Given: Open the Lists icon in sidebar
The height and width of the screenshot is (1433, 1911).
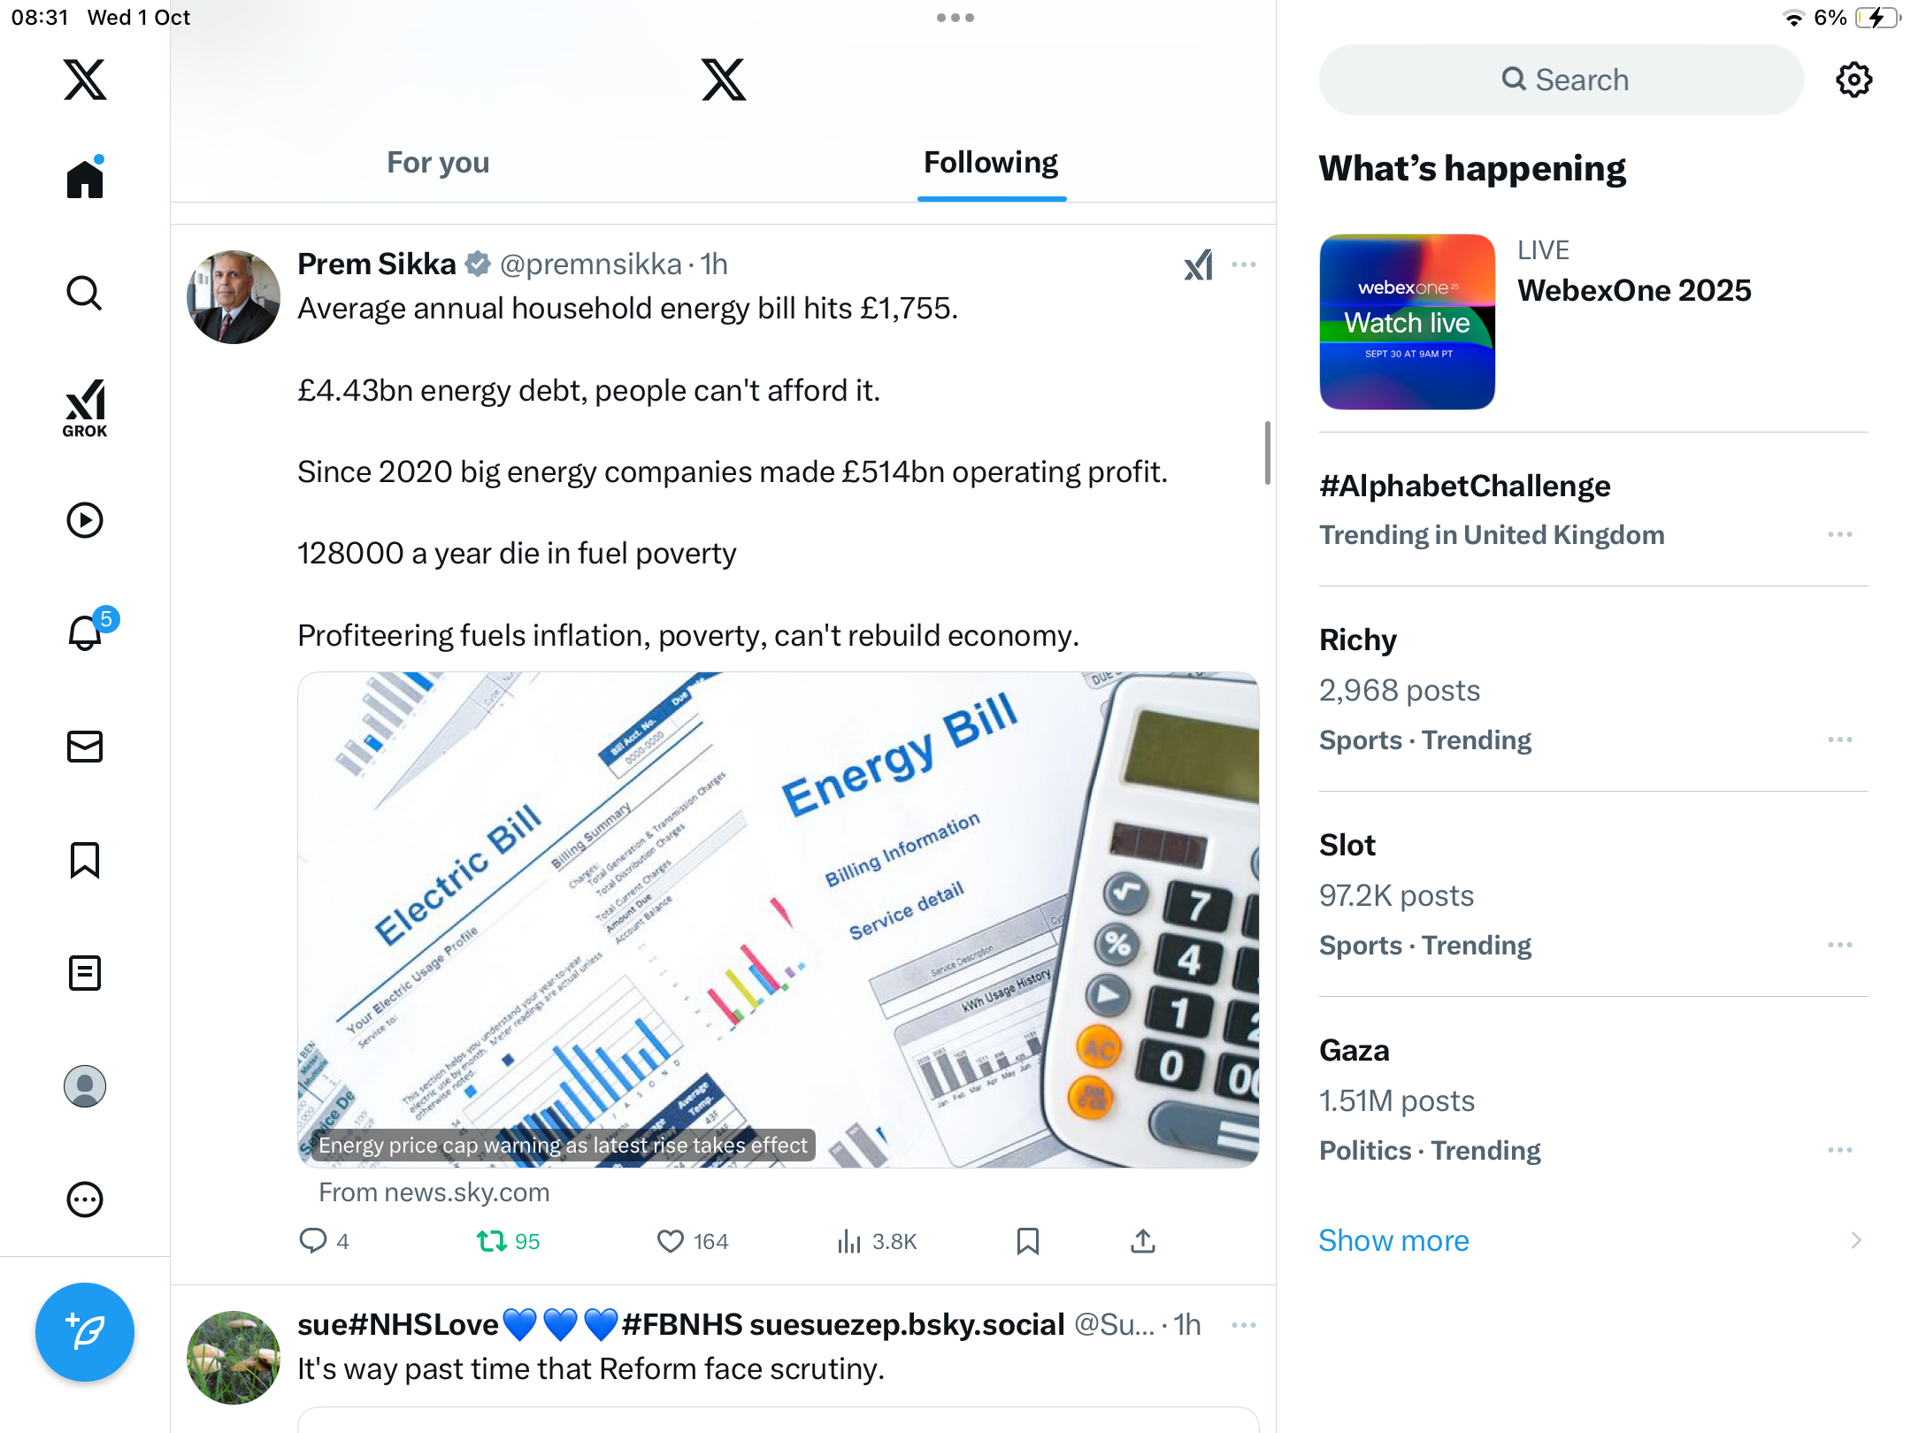Looking at the screenshot, I should click(85, 973).
